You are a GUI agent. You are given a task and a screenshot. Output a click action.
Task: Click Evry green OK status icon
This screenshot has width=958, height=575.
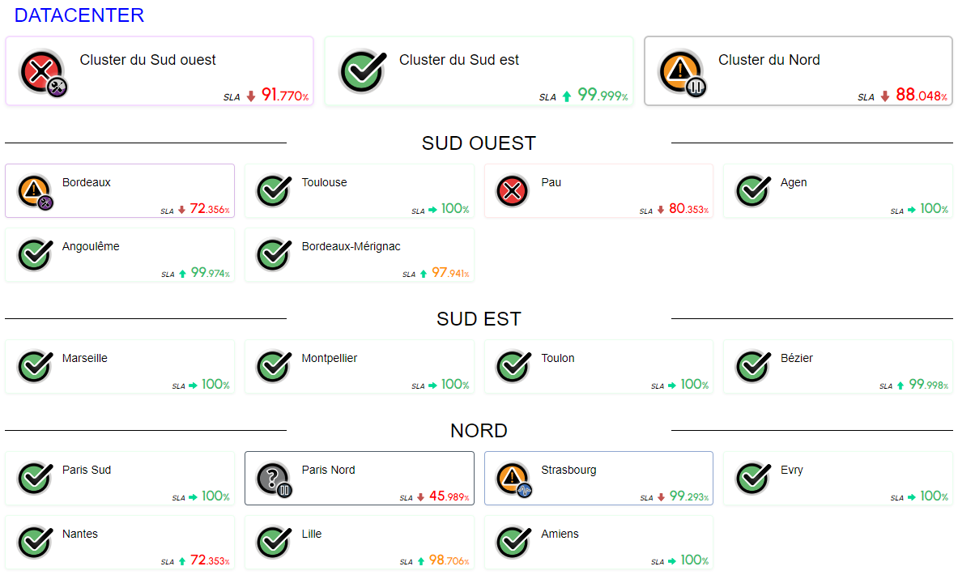(751, 479)
